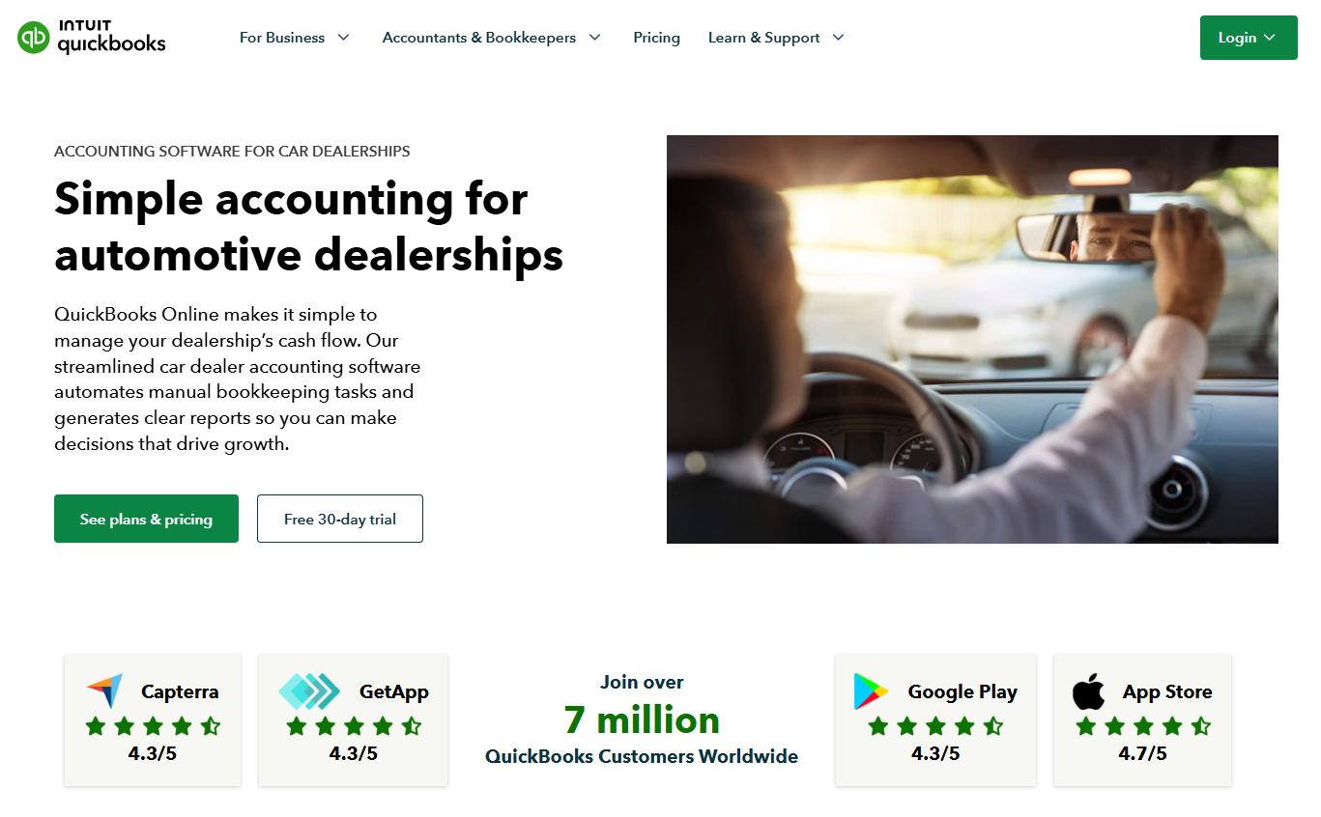Click See plans & pricing button
The image size is (1321, 817).
(x=146, y=519)
